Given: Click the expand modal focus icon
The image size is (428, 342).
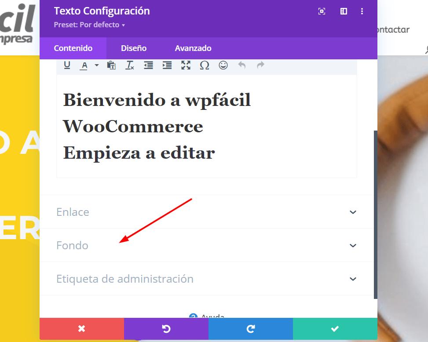Looking at the screenshot, I should (x=322, y=11).
